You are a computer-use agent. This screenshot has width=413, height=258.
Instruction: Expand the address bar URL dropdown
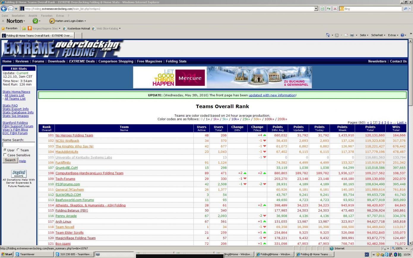316,9
